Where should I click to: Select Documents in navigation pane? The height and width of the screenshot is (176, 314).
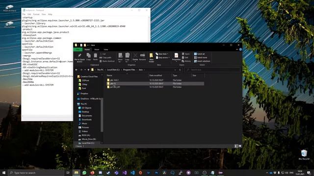[x=87, y=116]
